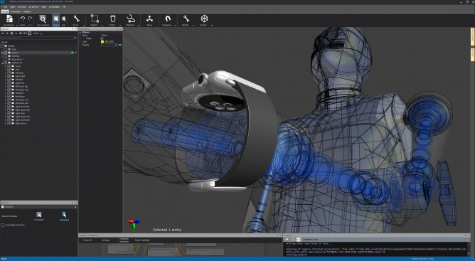The height and width of the screenshot is (261, 475).
Task: Open the 3D View menu
Action: [21, 6]
